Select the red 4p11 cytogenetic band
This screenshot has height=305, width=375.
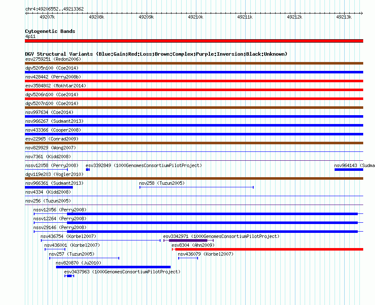point(194,41)
